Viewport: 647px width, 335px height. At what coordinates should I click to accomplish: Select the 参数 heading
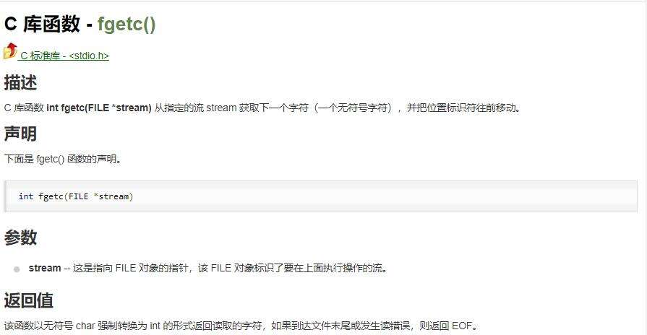(x=21, y=238)
